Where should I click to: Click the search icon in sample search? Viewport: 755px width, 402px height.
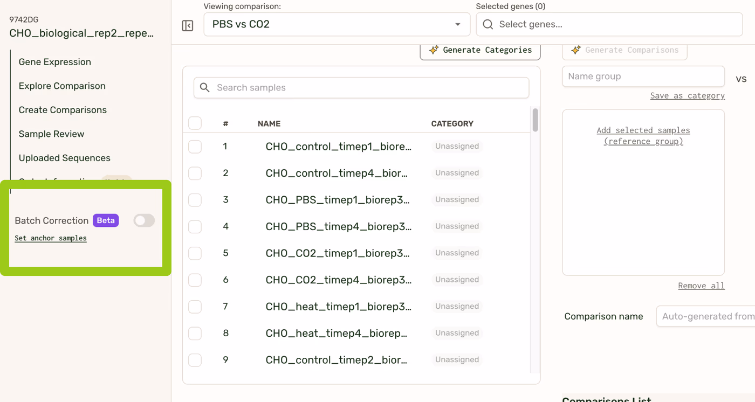point(205,88)
